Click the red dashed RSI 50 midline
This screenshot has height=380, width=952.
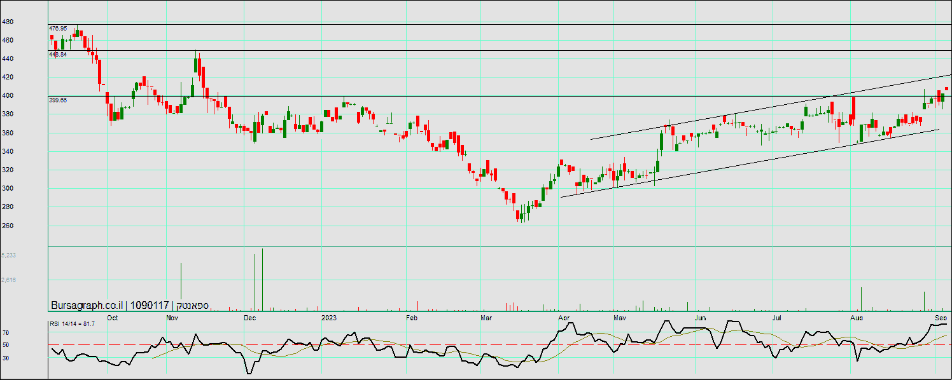pyautogui.click(x=445, y=345)
